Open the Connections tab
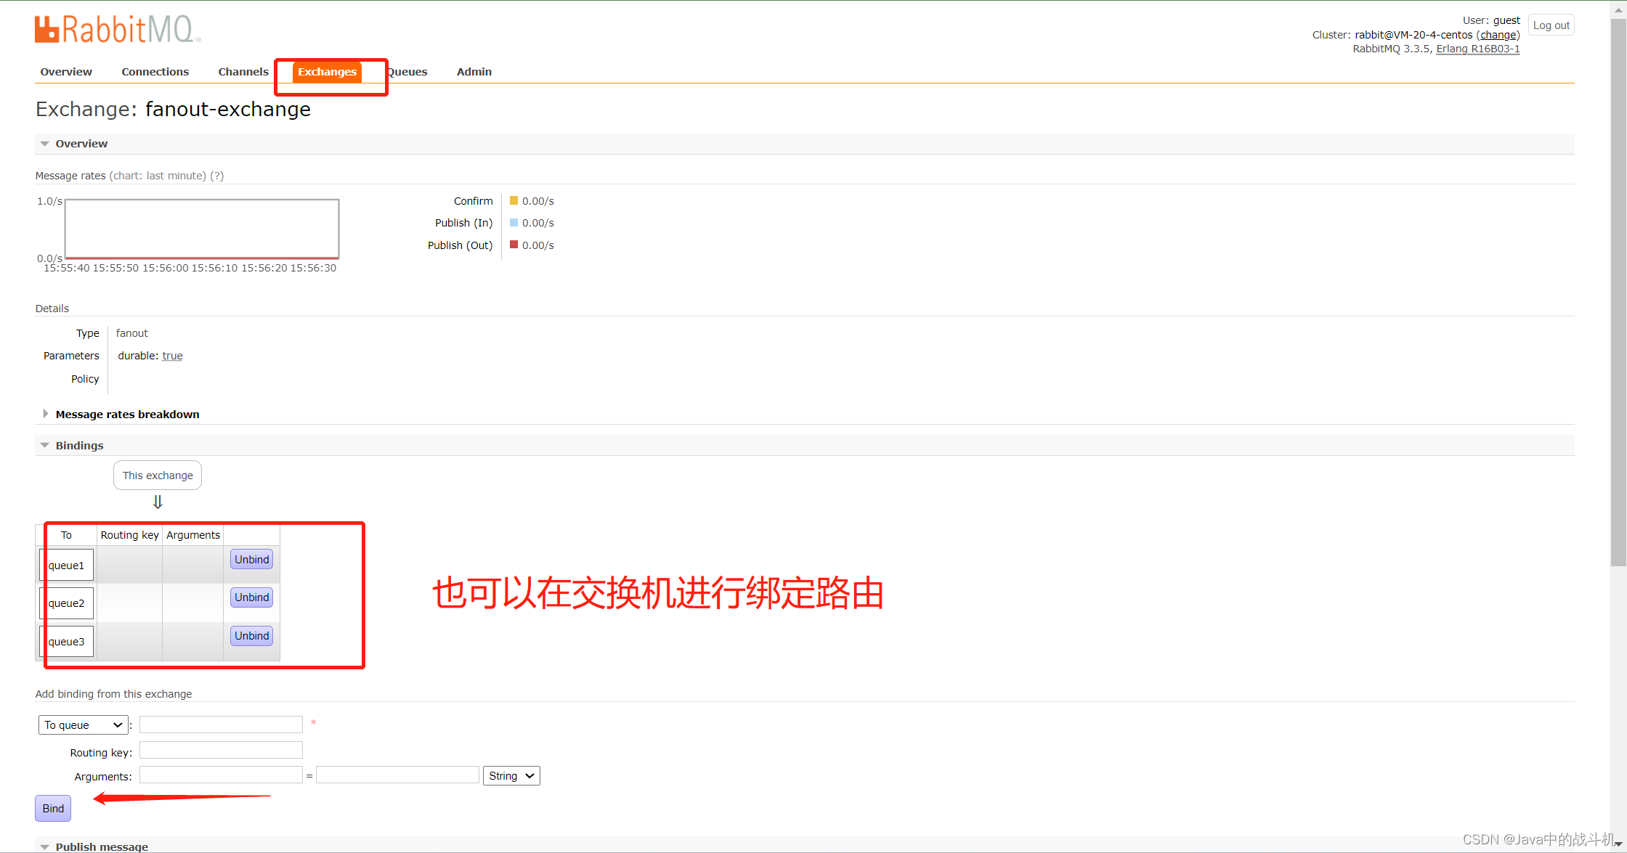The image size is (1627, 853). (155, 71)
